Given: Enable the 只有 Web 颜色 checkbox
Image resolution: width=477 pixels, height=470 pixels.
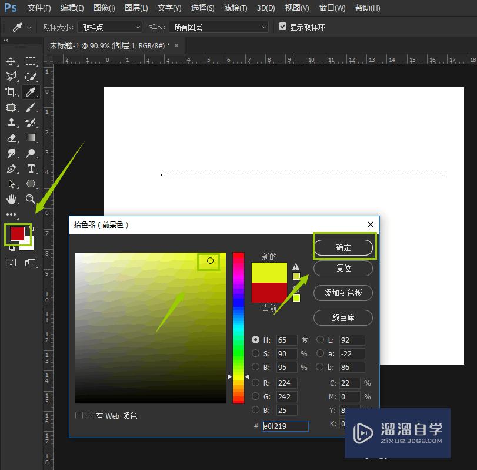Looking at the screenshot, I should [79, 415].
